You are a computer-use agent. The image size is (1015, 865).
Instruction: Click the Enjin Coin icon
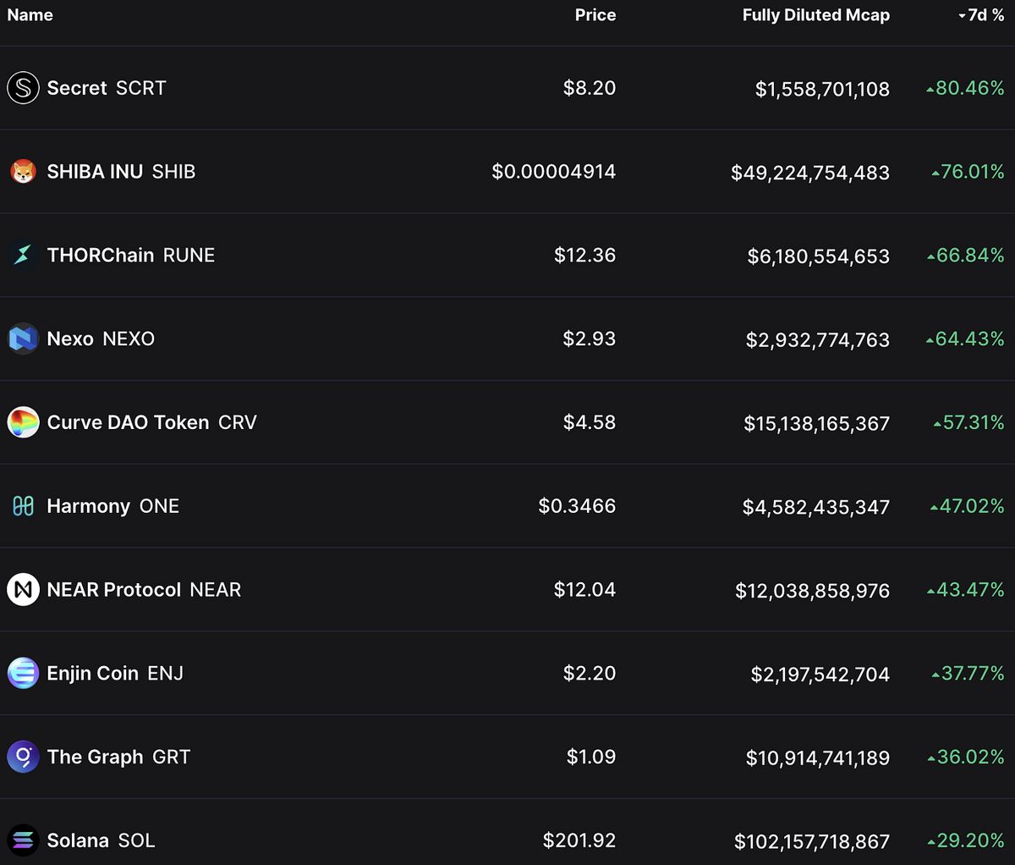coord(23,673)
